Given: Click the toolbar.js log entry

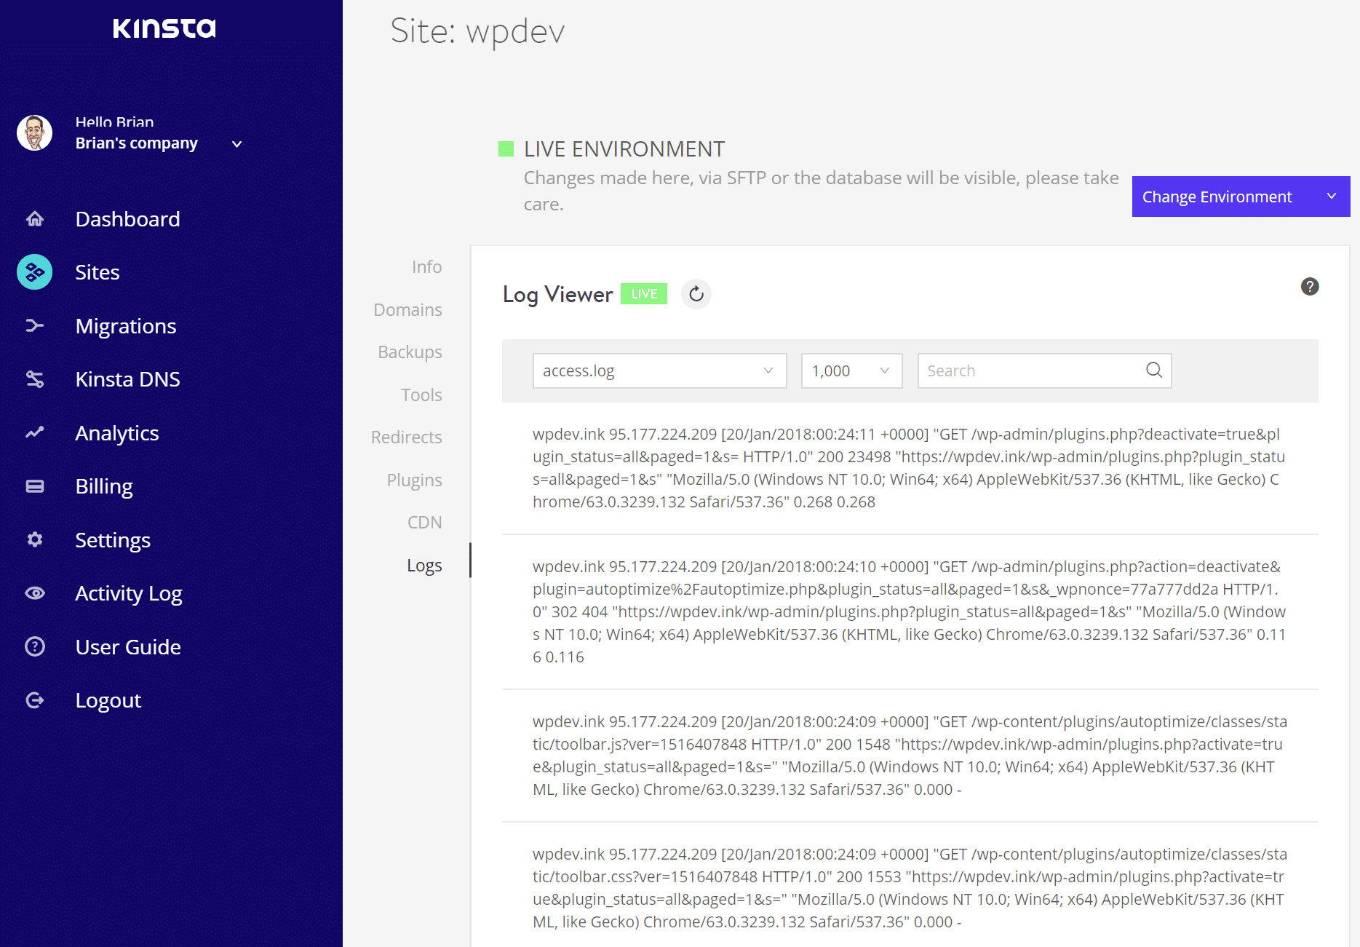Looking at the screenshot, I should pyautogui.click(x=910, y=756).
